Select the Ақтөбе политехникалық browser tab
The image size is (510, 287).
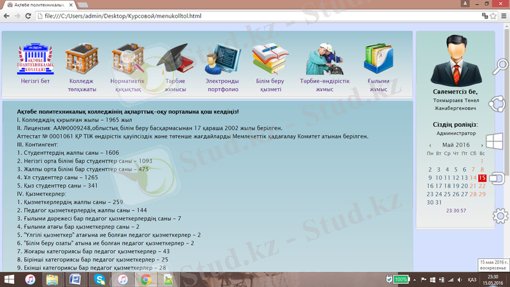click(x=39, y=5)
